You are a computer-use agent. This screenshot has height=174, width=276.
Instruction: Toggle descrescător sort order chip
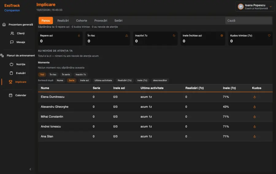pyautogui.click(x=160, y=81)
